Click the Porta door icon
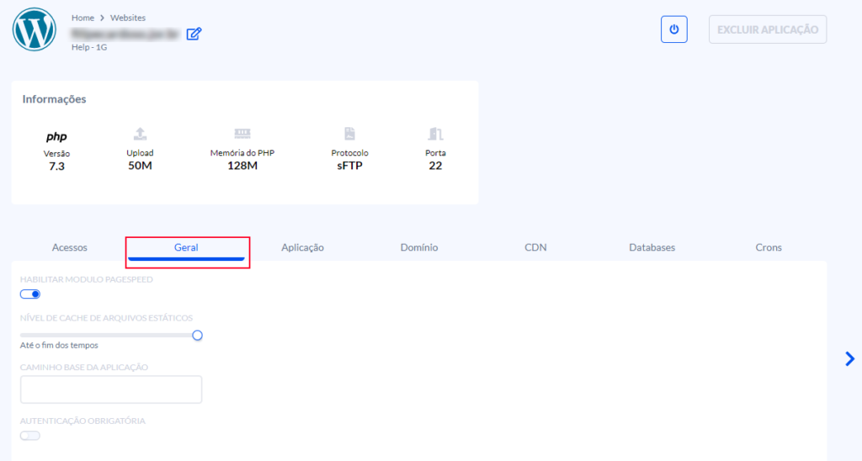 (435, 134)
